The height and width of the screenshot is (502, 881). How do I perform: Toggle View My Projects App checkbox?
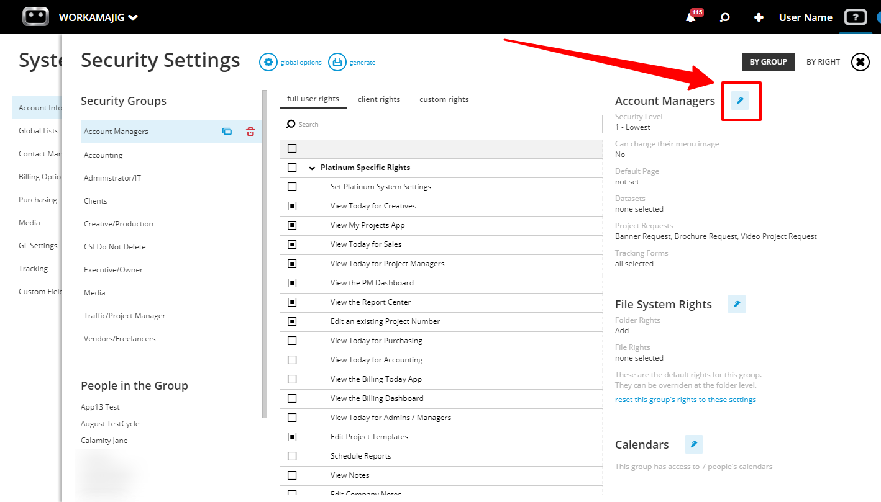pos(292,225)
